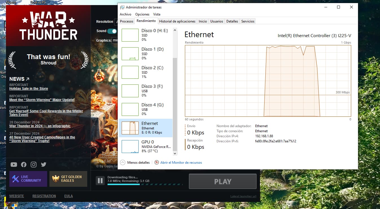Open the Instagram social icon

click(x=34, y=165)
